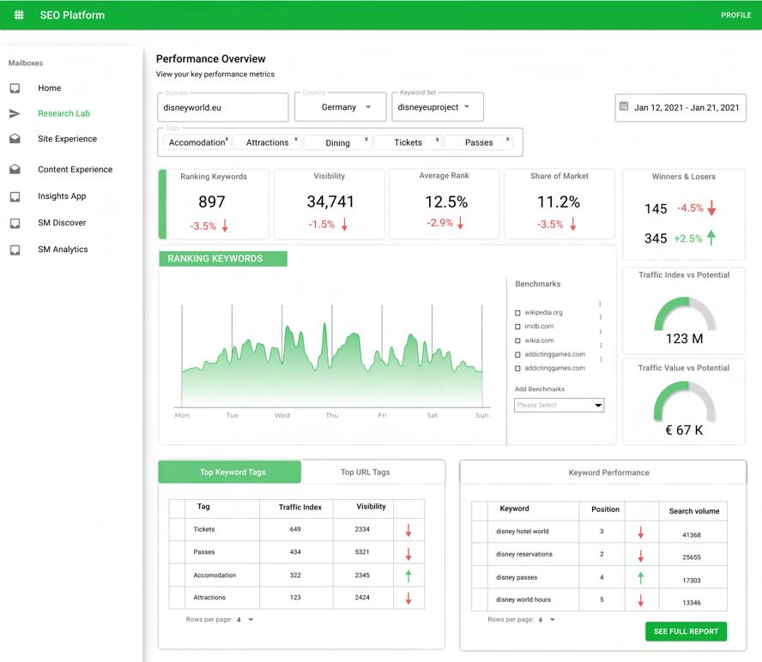Open Site Experience in sidebar

coord(67,138)
